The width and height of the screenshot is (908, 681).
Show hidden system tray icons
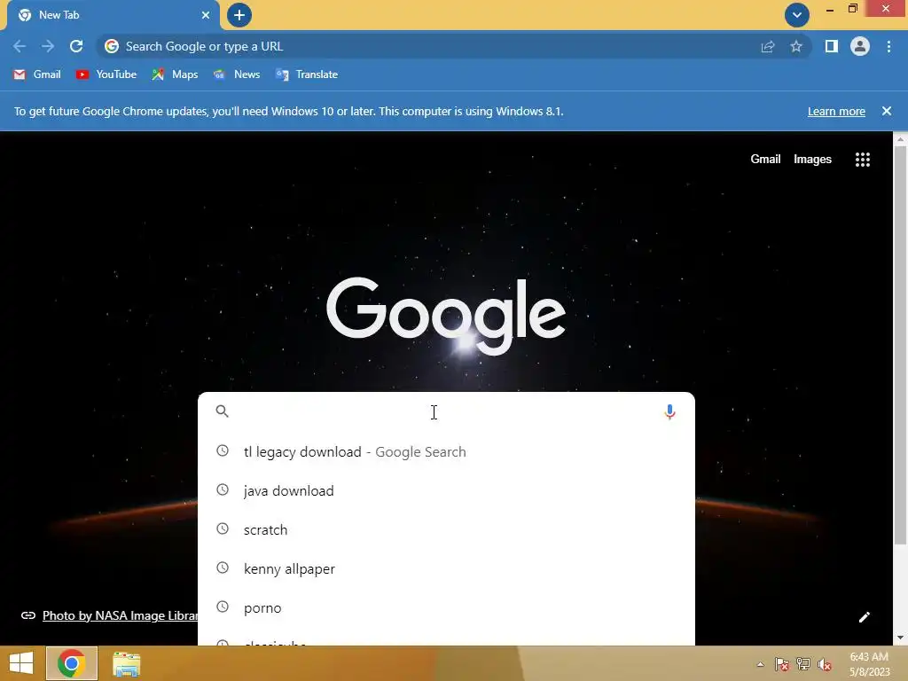click(x=760, y=664)
